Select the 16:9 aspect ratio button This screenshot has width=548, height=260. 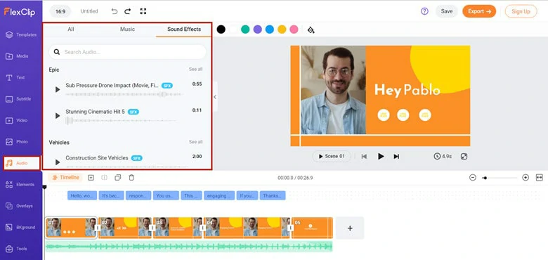coord(60,11)
